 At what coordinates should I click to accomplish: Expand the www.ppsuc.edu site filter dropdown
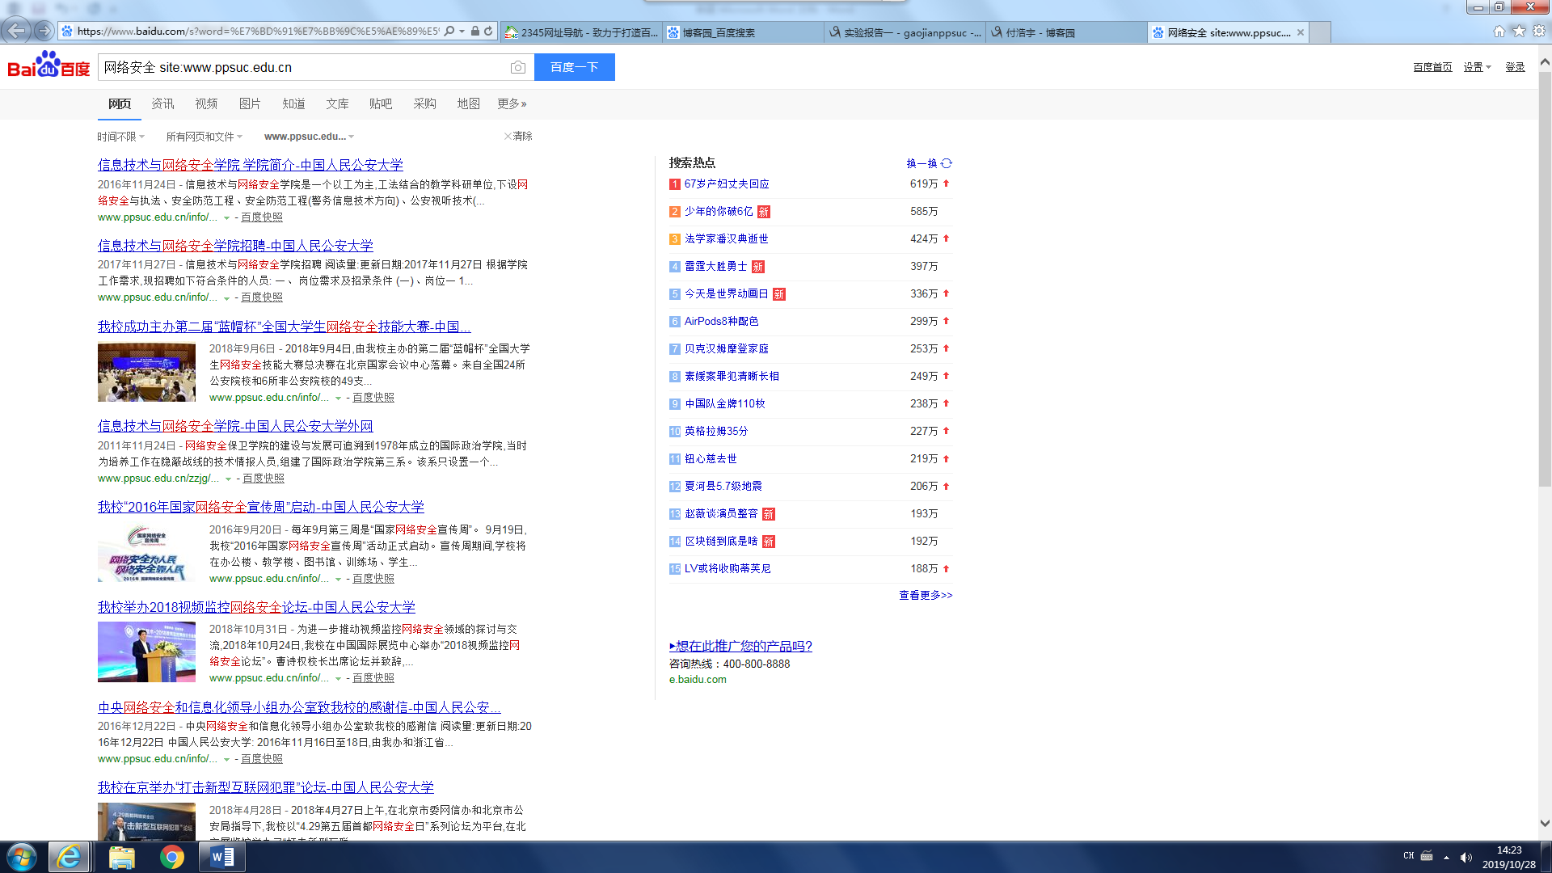(309, 137)
